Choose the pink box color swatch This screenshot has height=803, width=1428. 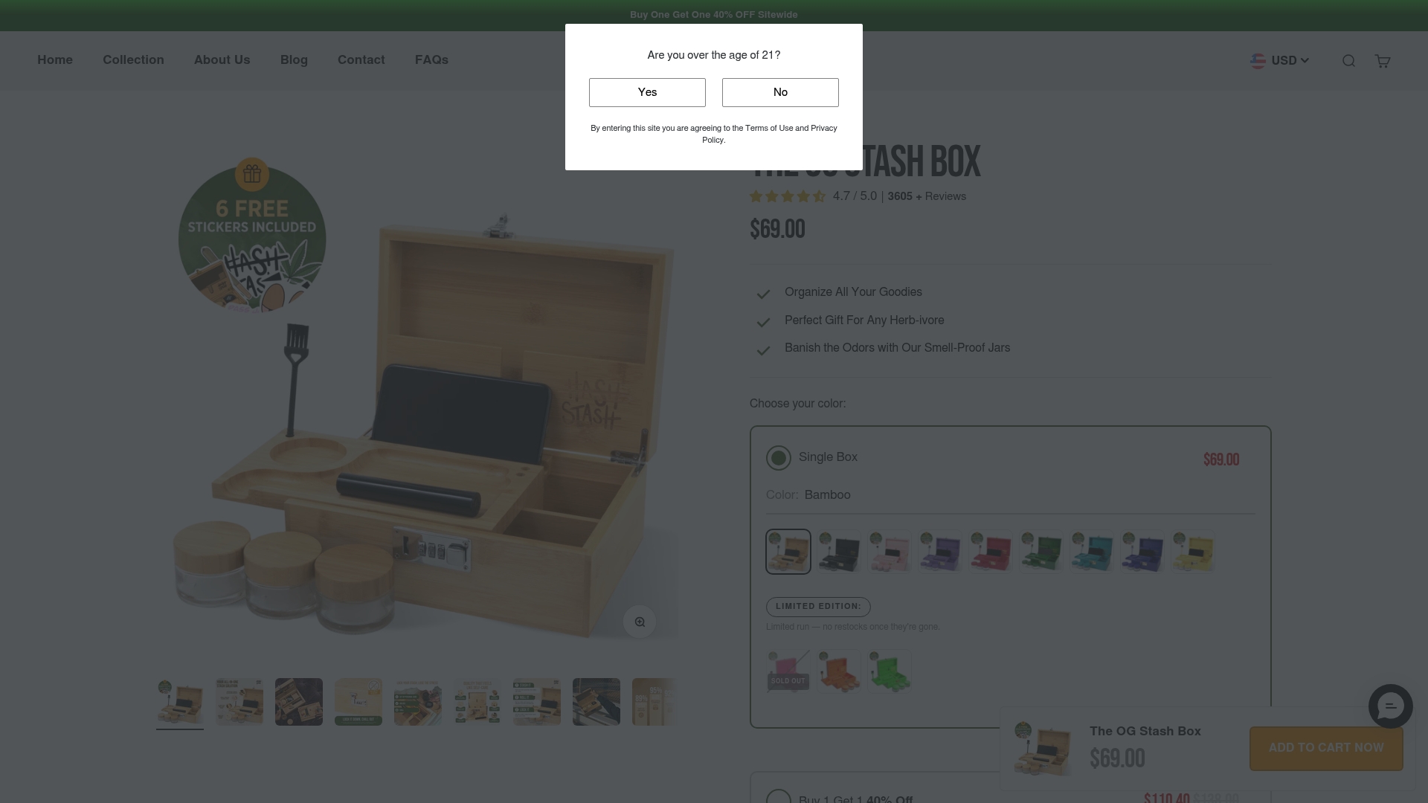click(x=890, y=552)
